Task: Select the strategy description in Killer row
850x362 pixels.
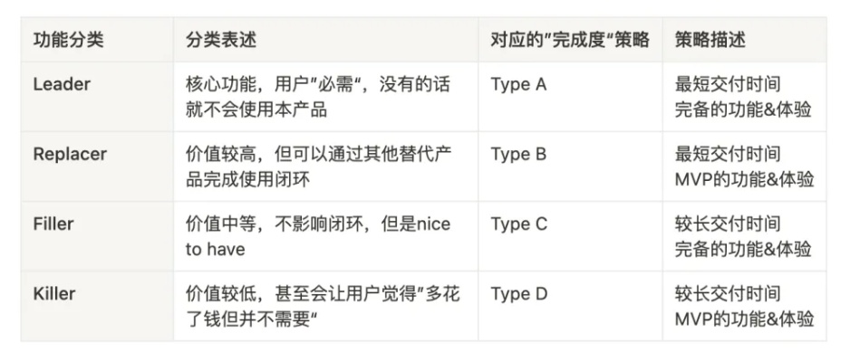Action: [743, 306]
